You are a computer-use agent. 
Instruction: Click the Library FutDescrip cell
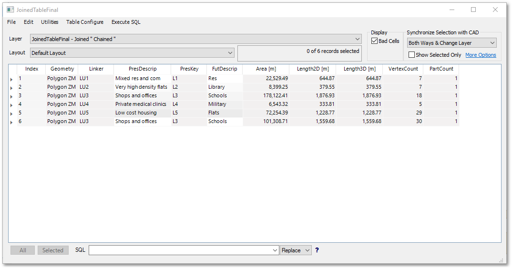225,87
